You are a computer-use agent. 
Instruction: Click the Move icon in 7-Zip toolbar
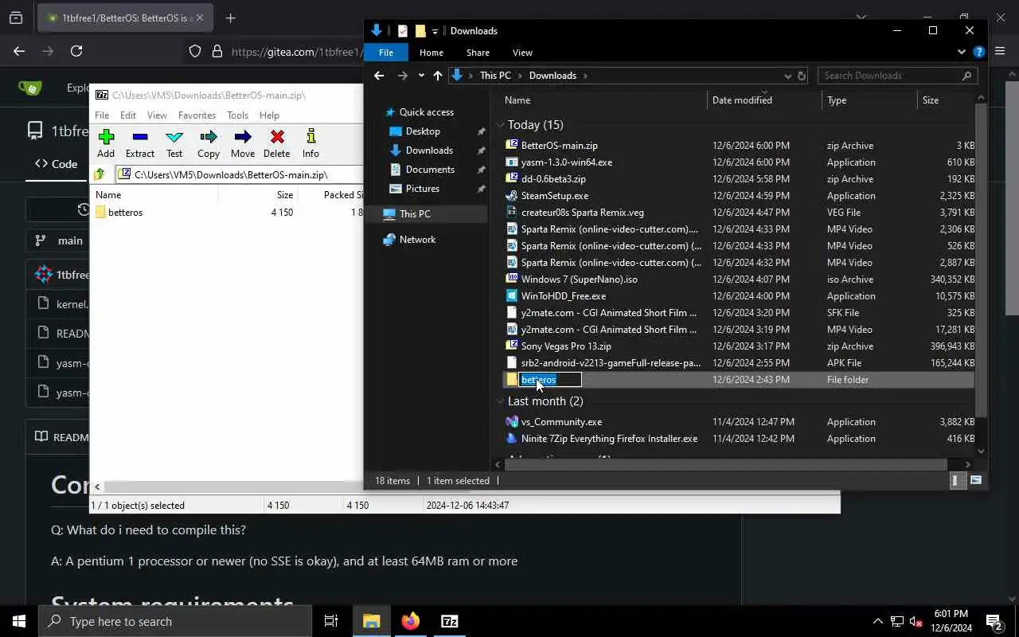coord(243,144)
